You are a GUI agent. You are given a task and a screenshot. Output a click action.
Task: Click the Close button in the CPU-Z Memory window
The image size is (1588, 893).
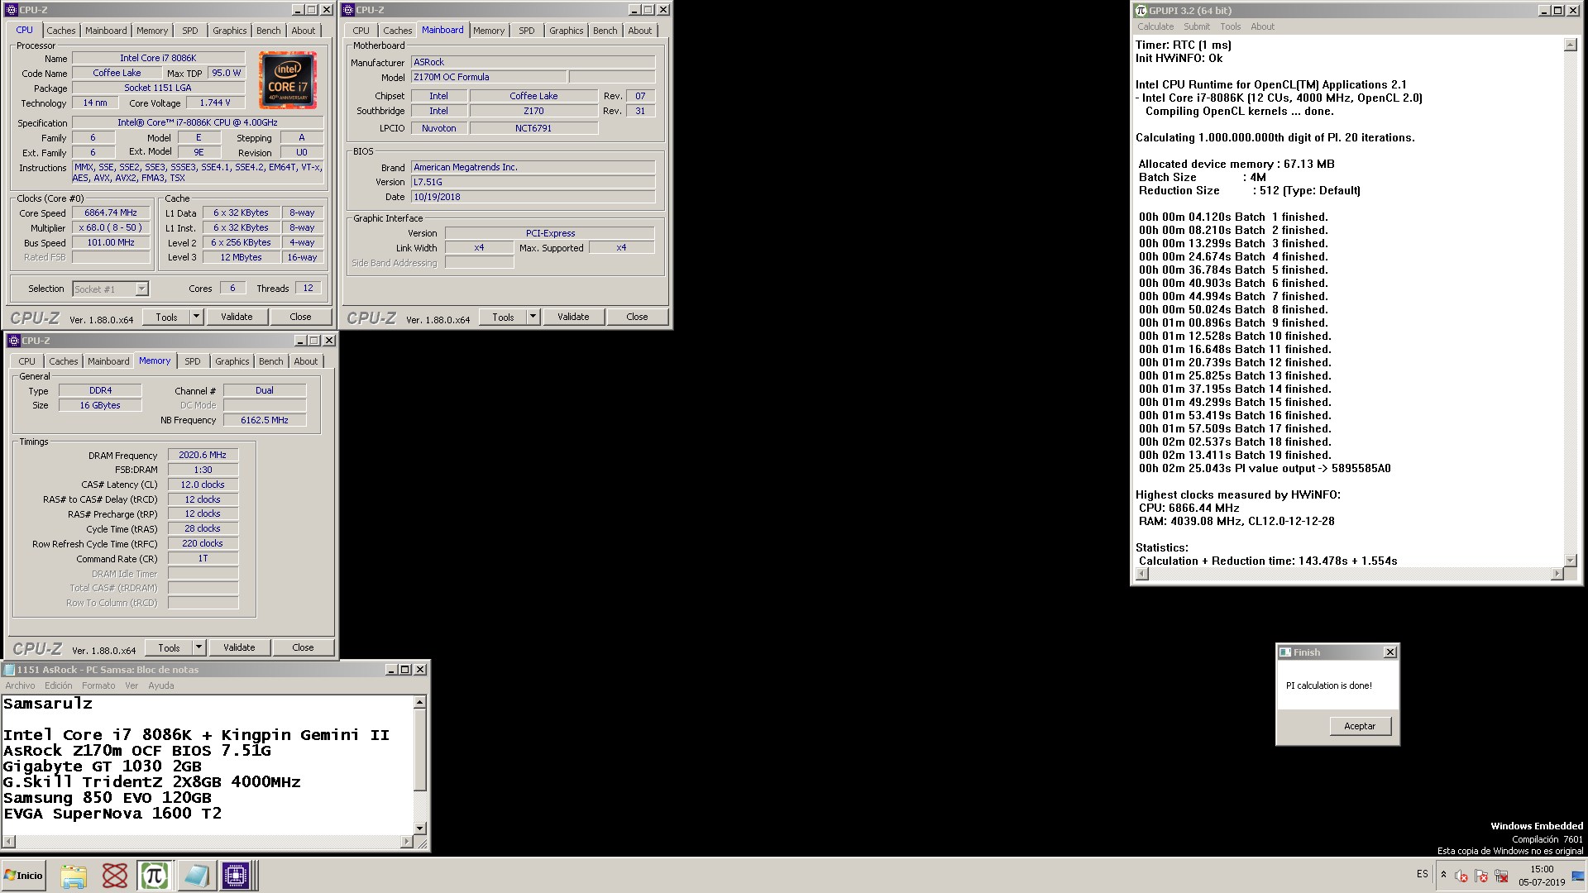(303, 647)
